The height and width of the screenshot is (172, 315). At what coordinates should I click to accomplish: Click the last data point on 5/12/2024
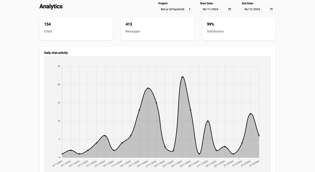(259, 136)
